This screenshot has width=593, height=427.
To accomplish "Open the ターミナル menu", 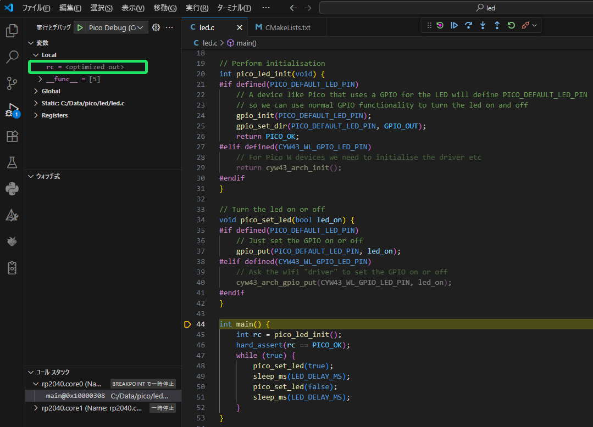I will point(234,8).
